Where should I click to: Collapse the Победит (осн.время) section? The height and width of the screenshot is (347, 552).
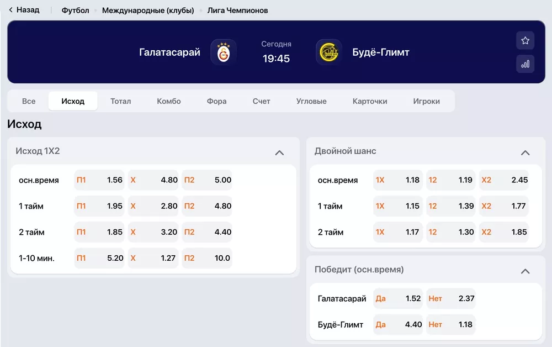[525, 271]
